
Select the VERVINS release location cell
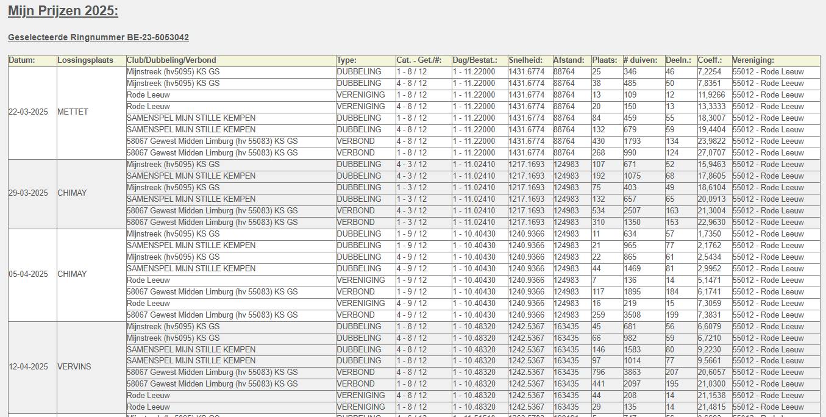point(74,367)
